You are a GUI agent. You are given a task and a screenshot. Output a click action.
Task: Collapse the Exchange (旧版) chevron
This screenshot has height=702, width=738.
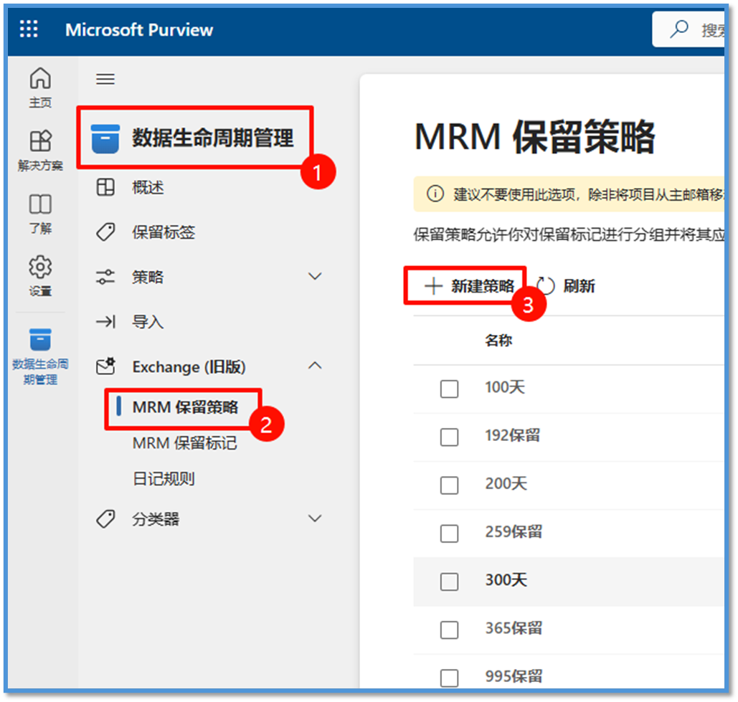315,366
